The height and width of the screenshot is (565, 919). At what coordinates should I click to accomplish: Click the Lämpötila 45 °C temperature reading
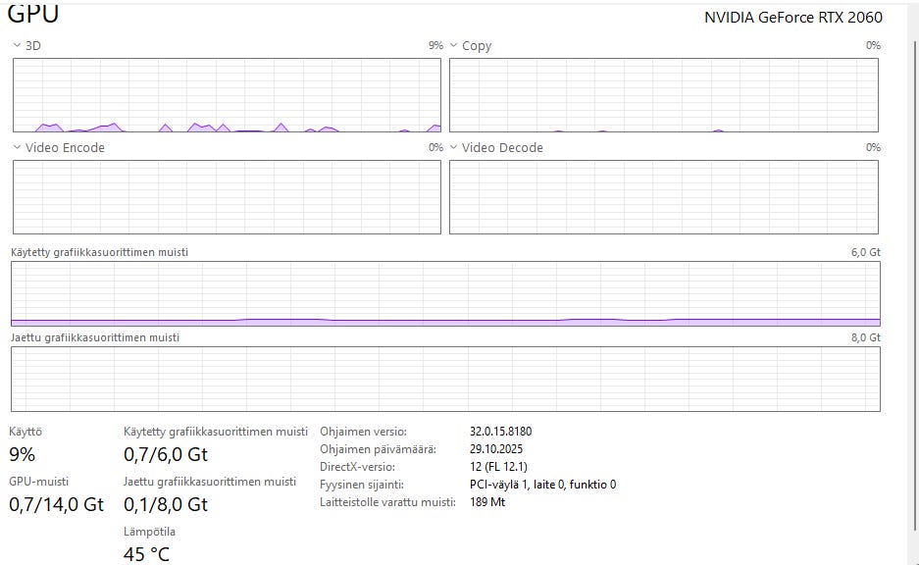pyautogui.click(x=146, y=554)
